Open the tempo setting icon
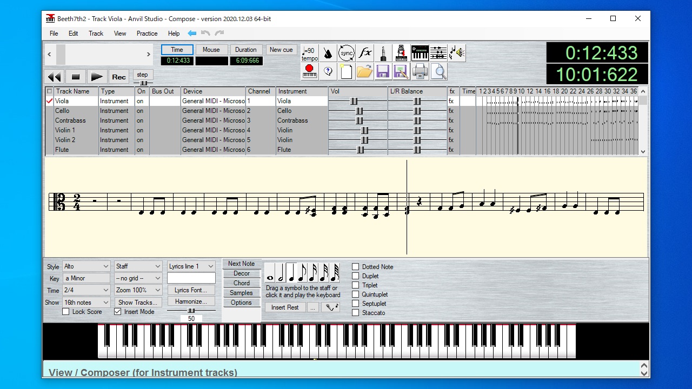 [310, 53]
